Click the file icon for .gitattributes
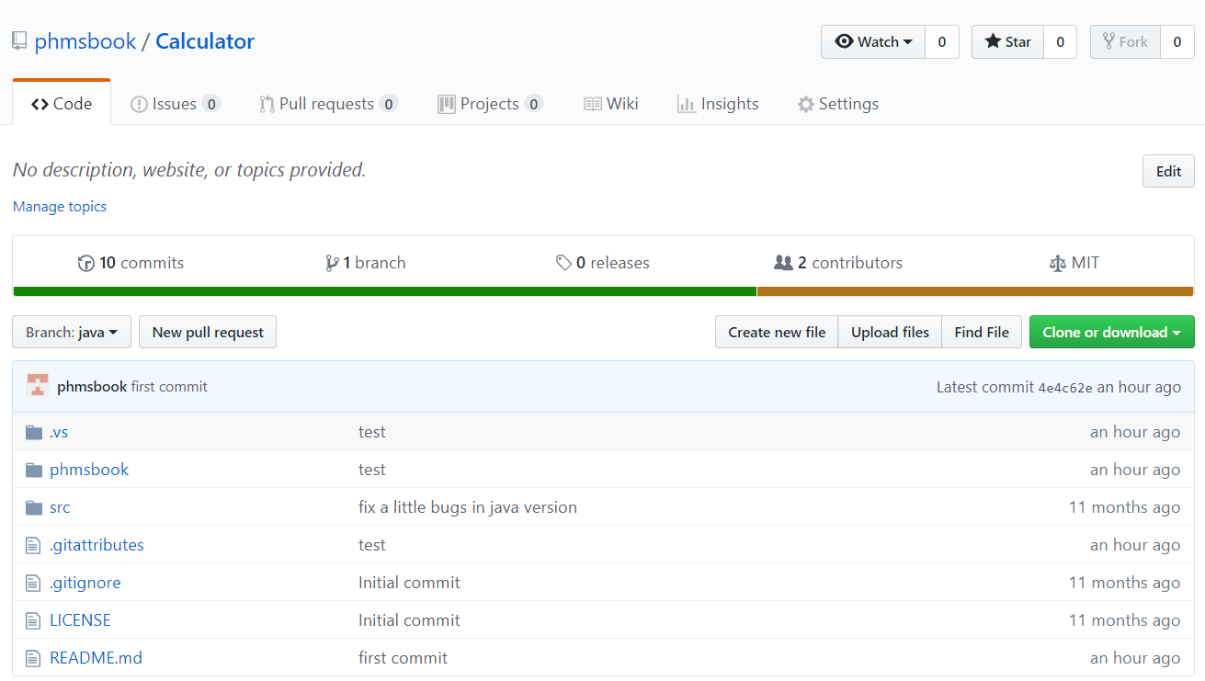 (33, 545)
